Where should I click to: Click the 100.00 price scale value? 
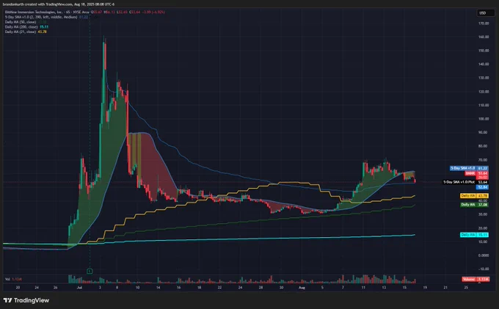[x=484, y=119]
